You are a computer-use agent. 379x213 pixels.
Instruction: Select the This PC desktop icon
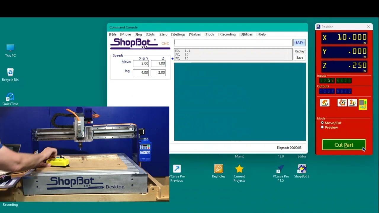(x=10, y=51)
